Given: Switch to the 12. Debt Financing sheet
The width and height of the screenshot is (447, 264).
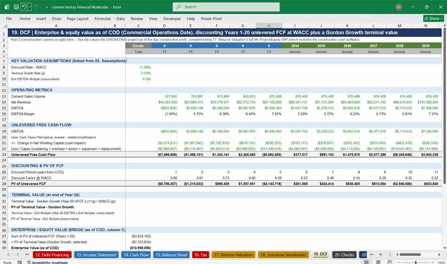Looking at the screenshot, I should click(x=52, y=255).
